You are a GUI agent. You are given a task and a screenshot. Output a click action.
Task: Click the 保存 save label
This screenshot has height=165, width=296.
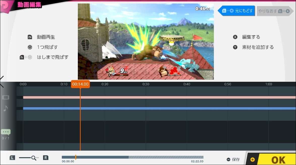coord(236,159)
